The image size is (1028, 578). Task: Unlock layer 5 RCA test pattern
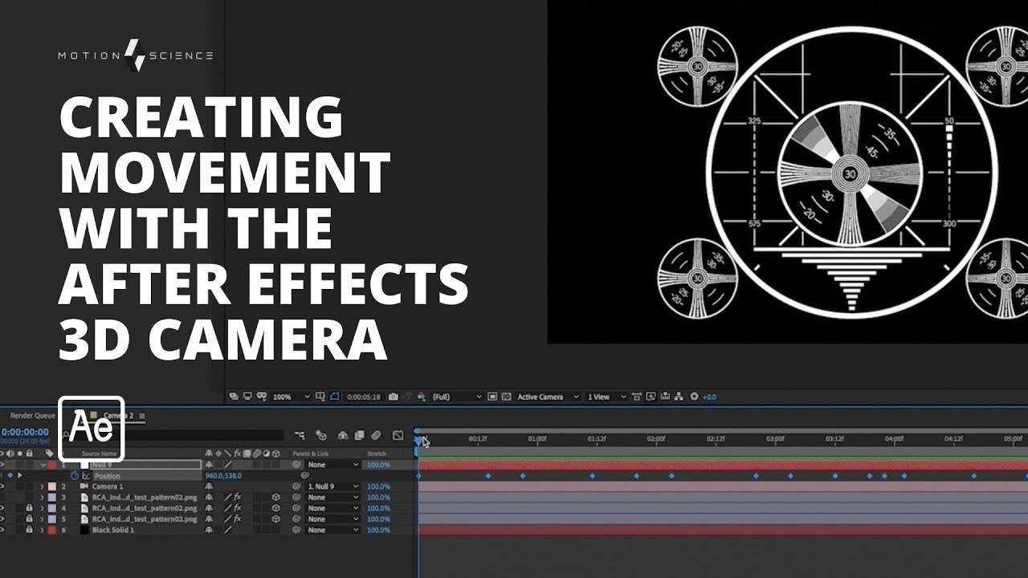pos(29,519)
